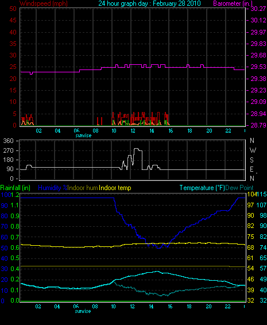Click the Barometer (in.) axis title
The width and height of the screenshot is (267, 325).
click(x=233, y=3)
